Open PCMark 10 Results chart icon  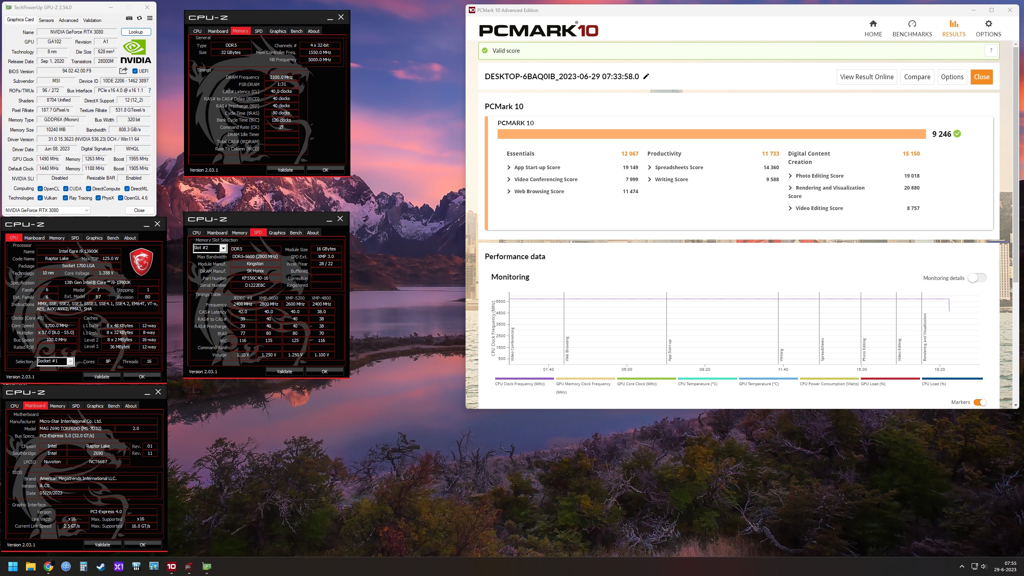(x=954, y=24)
